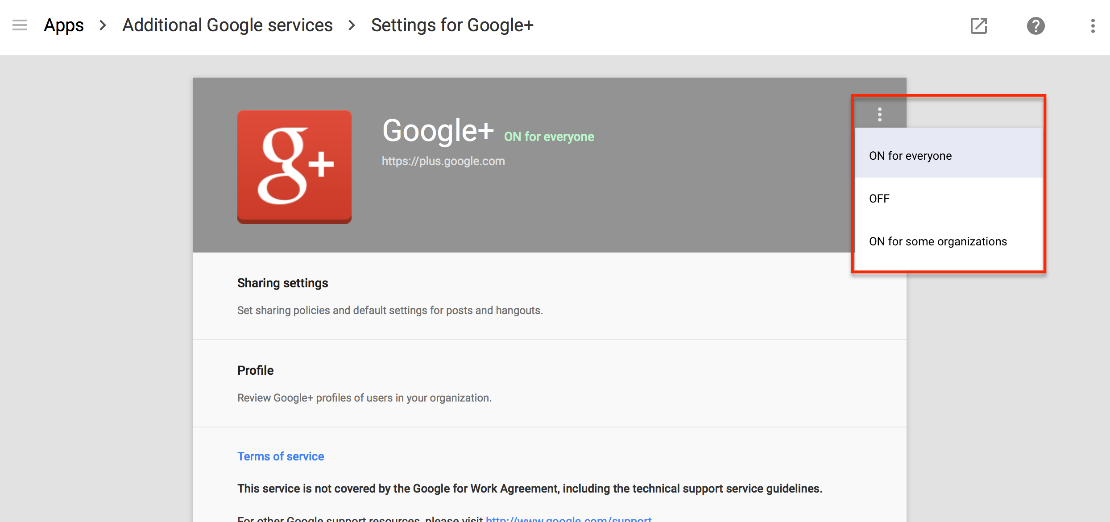Select ON for some organizations option
This screenshot has width=1110, height=522.
point(948,241)
